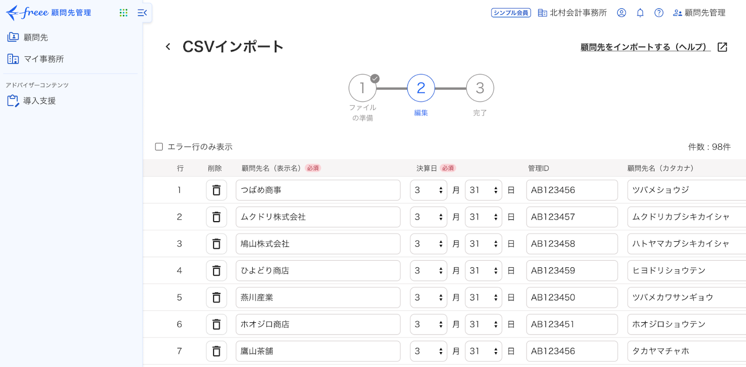Click the freee 顧問先管理 logo
The width and height of the screenshot is (746, 367).
click(x=48, y=13)
